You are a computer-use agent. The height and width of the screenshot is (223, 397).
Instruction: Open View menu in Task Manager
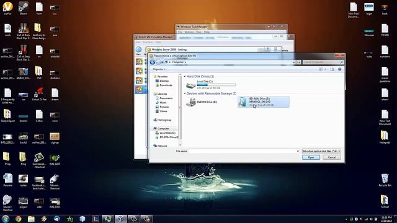pos(198,32)
